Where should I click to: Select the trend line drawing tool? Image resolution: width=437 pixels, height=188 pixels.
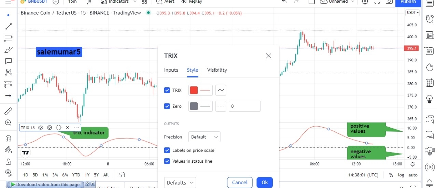pos(9,26)
